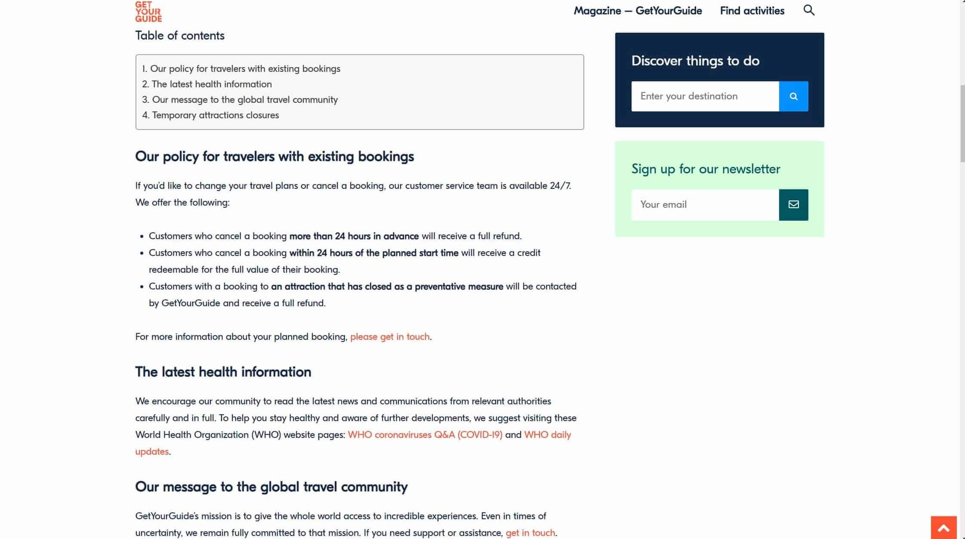The height and width of the screenshot is (539, 965).
Task: Toggle 'The latest health information' table entry
Action: pos(211,83)
